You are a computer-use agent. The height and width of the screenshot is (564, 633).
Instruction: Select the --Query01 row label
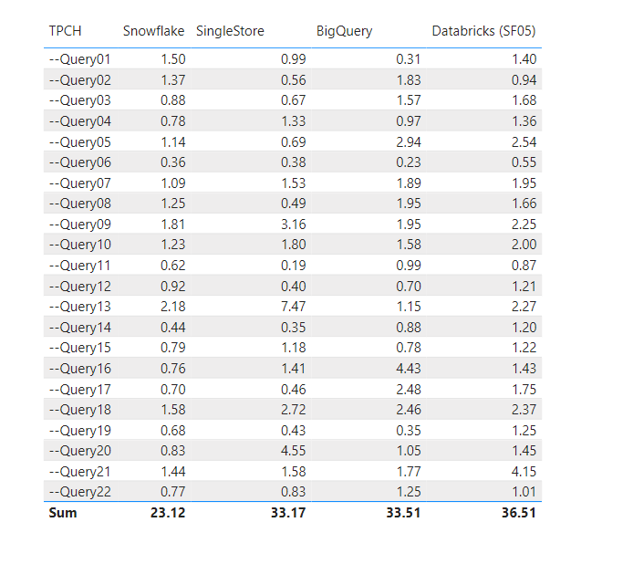[78, 59]
